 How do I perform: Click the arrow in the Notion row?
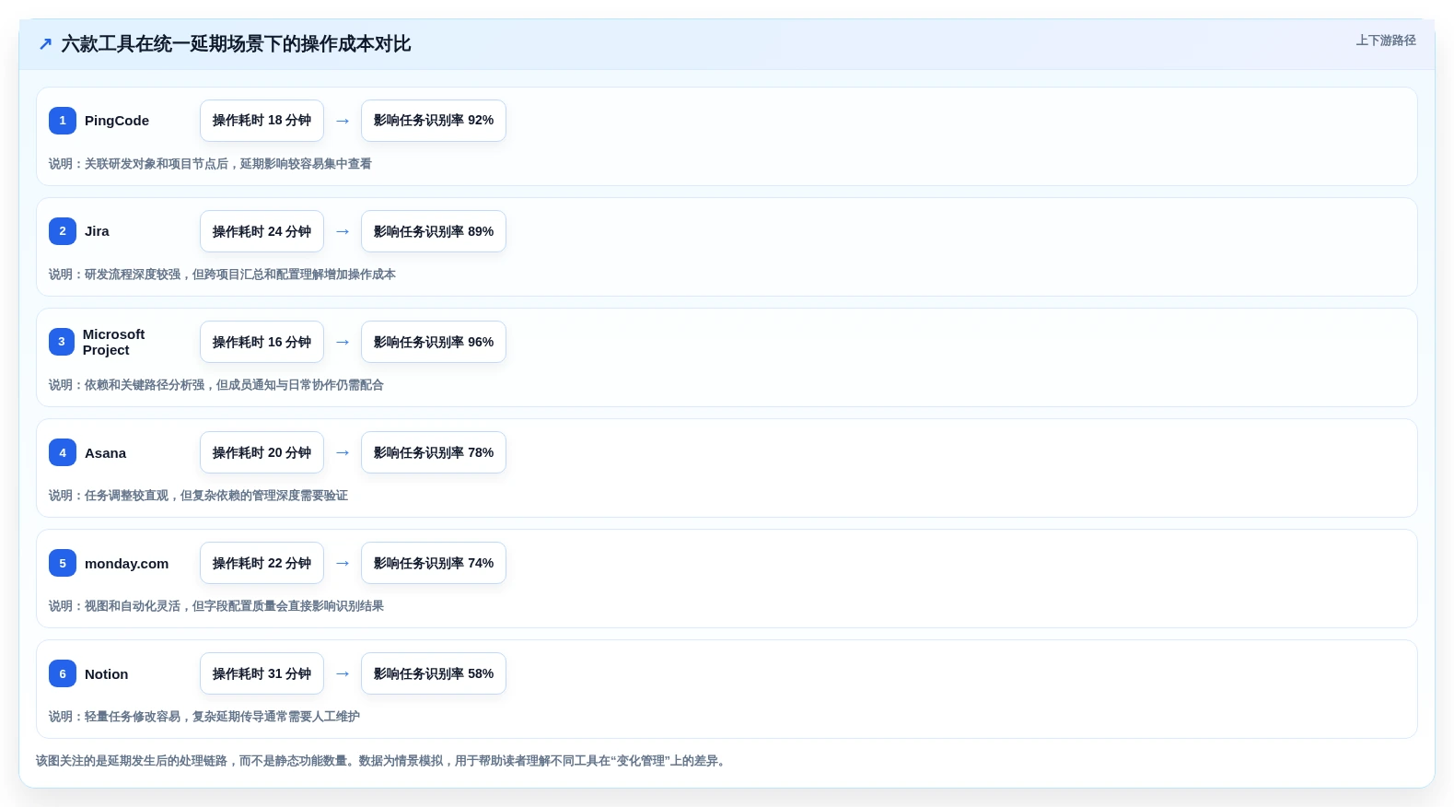click(343, 673)
